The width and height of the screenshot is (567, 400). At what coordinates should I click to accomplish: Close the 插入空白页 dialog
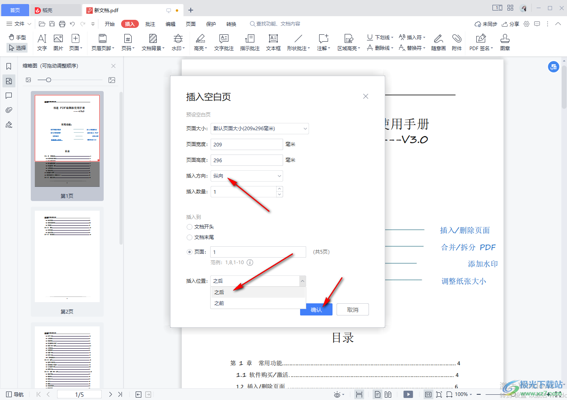[366, 96]
